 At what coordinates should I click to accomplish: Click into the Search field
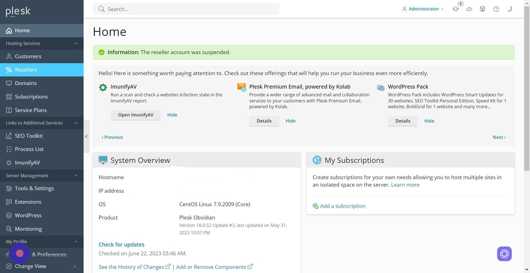click(x=186, y=9)
